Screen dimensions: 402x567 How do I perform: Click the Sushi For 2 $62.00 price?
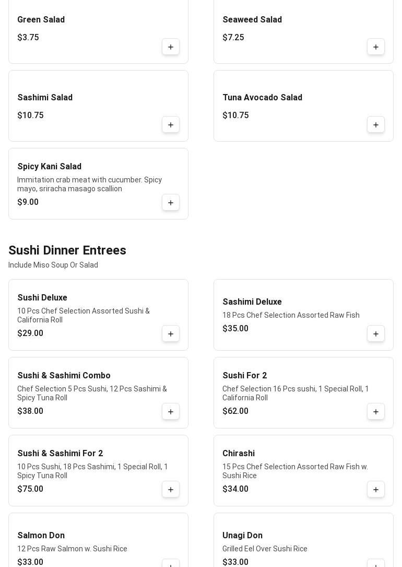(235, 411)
